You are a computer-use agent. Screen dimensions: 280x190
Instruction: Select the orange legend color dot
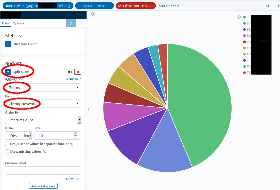pos(244,54)
